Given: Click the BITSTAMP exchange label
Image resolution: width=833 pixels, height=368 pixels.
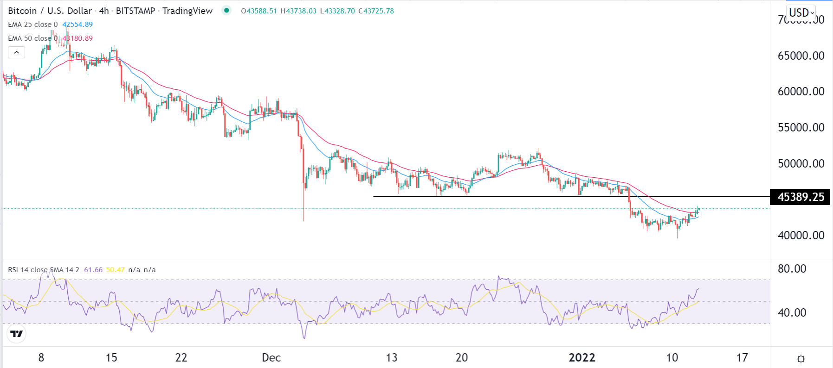Looking at the screenshot, I should 136,11.
